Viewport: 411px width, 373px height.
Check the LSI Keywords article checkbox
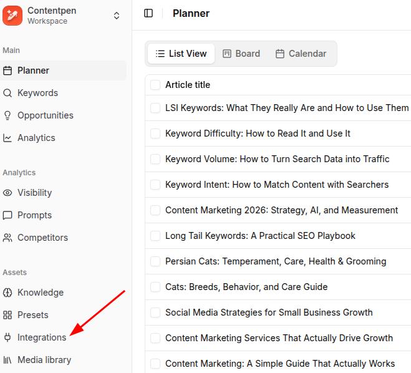(155, 108)
